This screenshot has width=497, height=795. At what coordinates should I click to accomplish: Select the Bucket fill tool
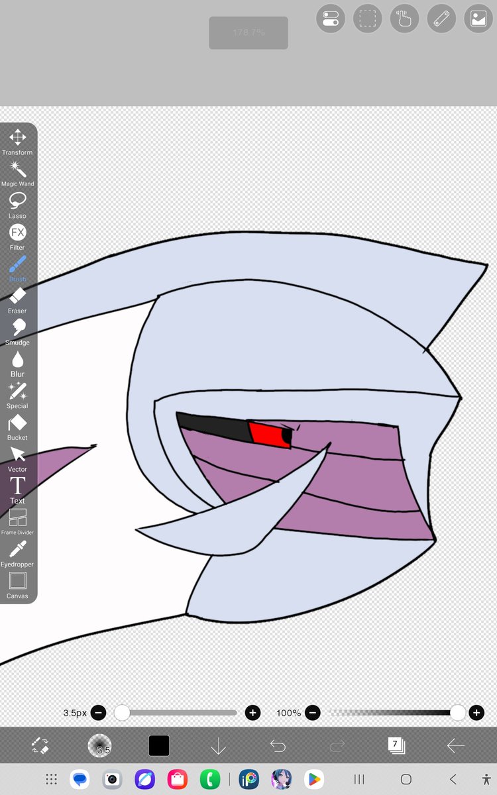(17, 427)
